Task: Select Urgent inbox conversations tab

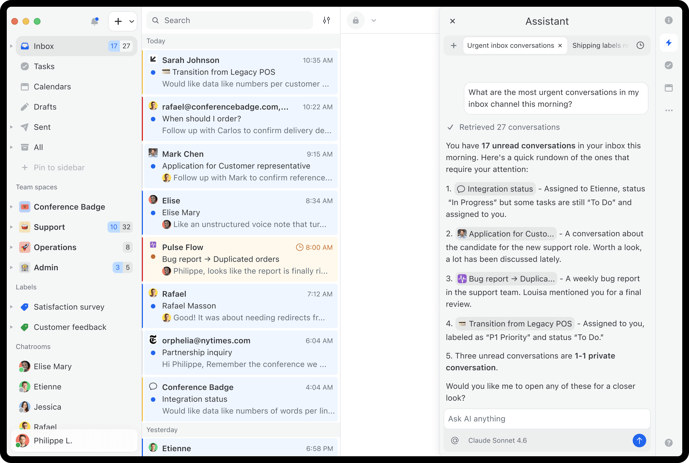Action: click(x=510, y=46)
